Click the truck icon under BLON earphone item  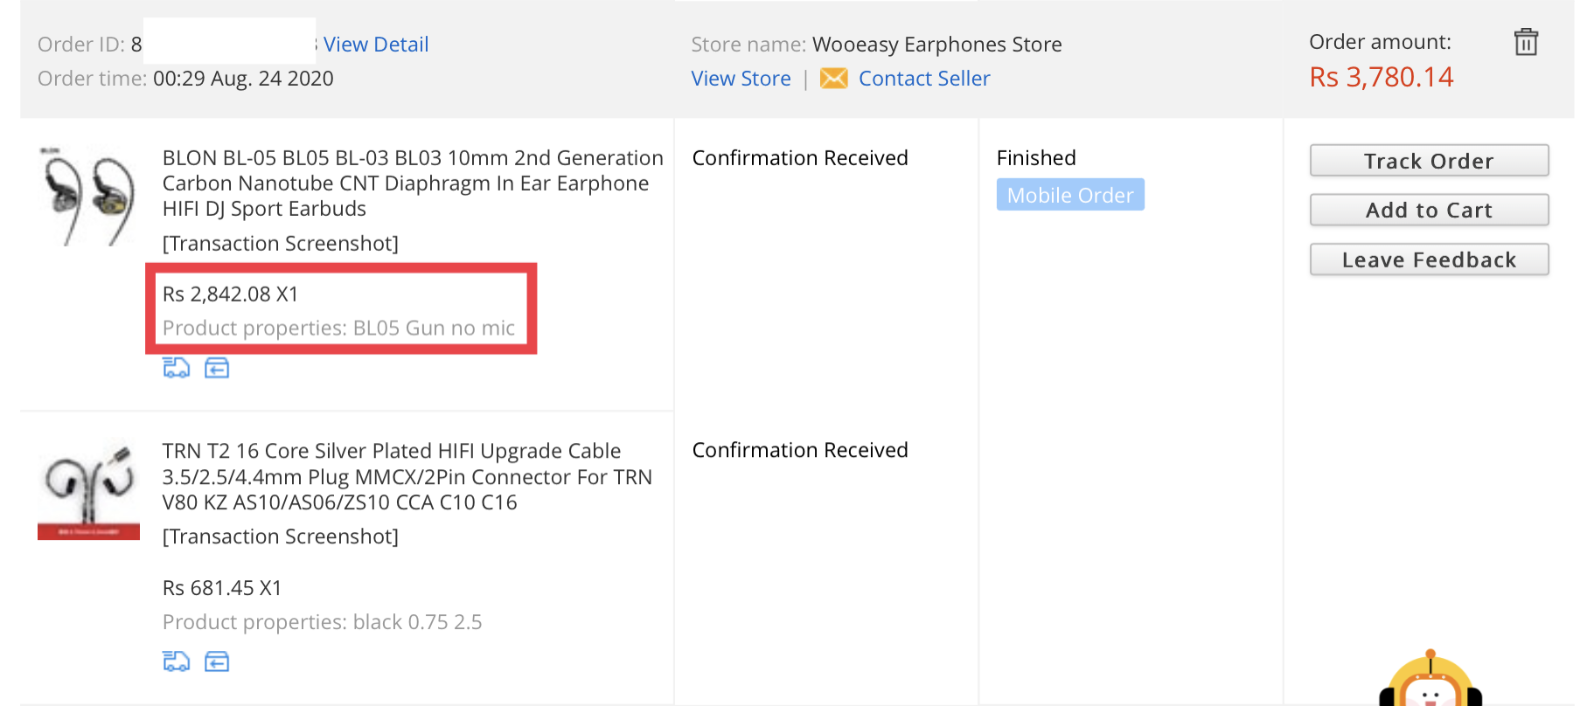pos(177,368)
